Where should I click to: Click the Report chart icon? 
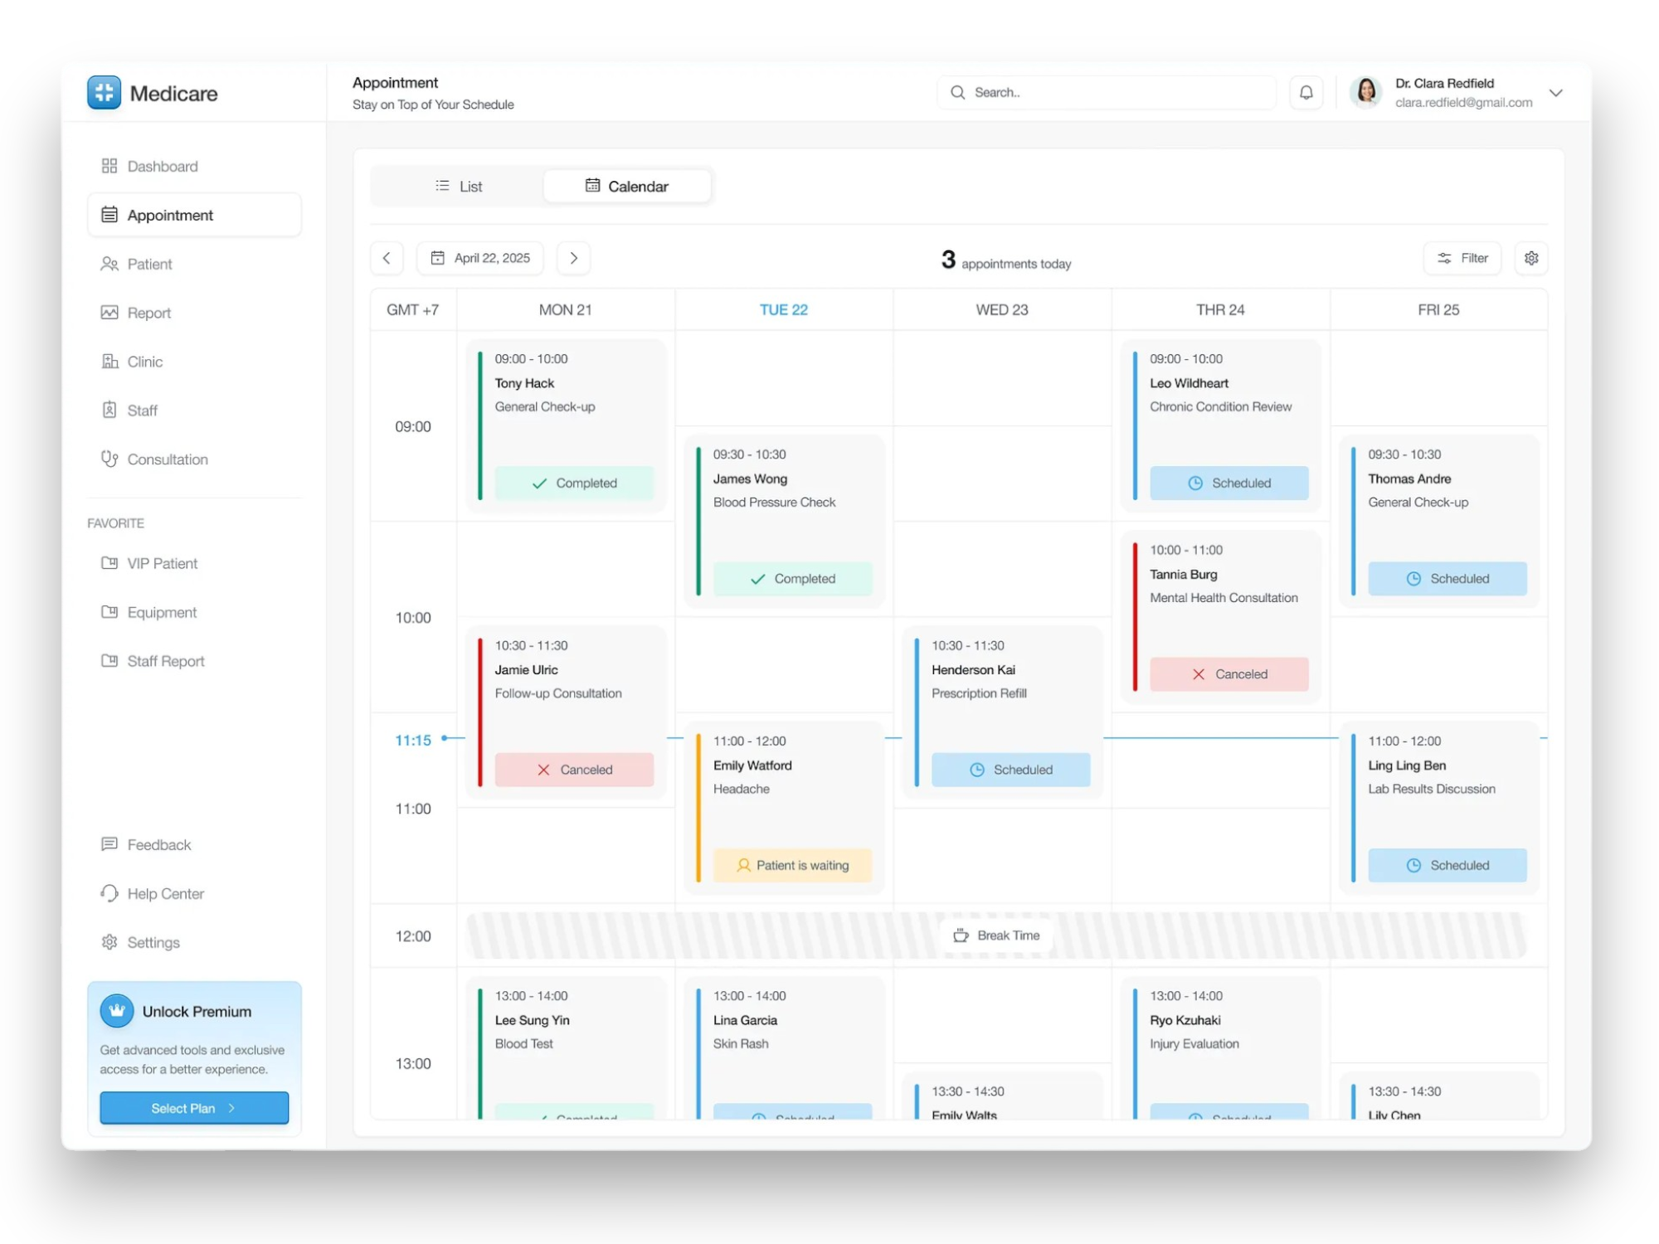click(109, 313)
